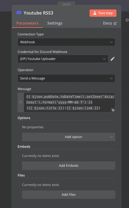The image size is (129, 208).
Task: Click the Youtube RSS3 node title
Action: pyautogui.click(x=38, y=13)
